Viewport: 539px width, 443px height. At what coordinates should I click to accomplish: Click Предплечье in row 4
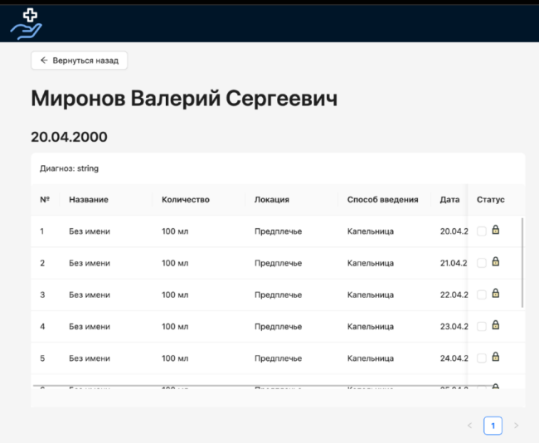278,326
